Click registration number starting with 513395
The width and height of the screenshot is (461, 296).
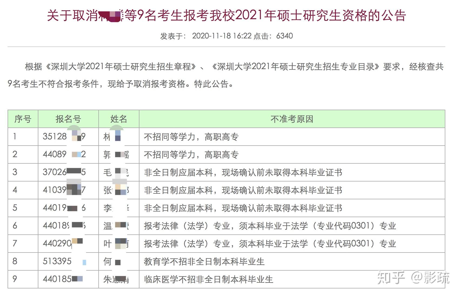coord(64,261)
